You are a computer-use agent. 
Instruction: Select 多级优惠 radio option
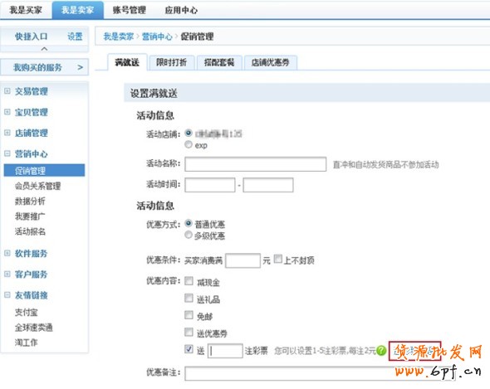click(189, 235)
